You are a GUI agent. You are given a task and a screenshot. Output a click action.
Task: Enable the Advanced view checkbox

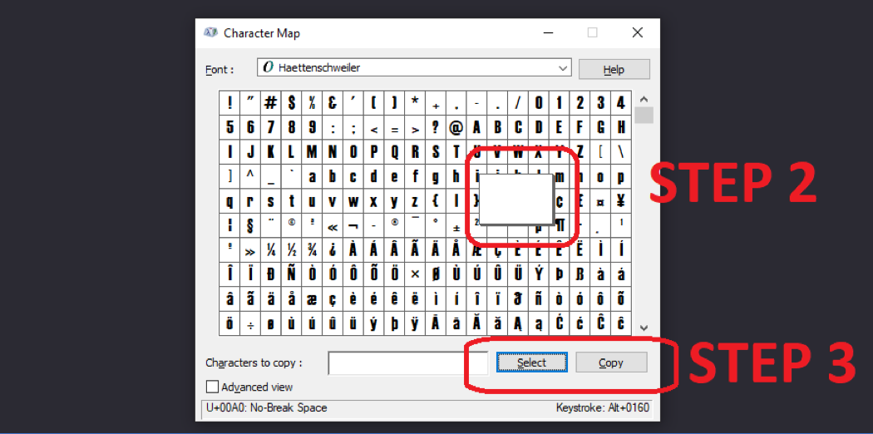pyautogui.click(x=213, y=387)
